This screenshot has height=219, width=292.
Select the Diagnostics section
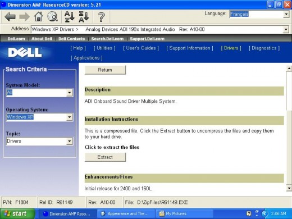264,48
